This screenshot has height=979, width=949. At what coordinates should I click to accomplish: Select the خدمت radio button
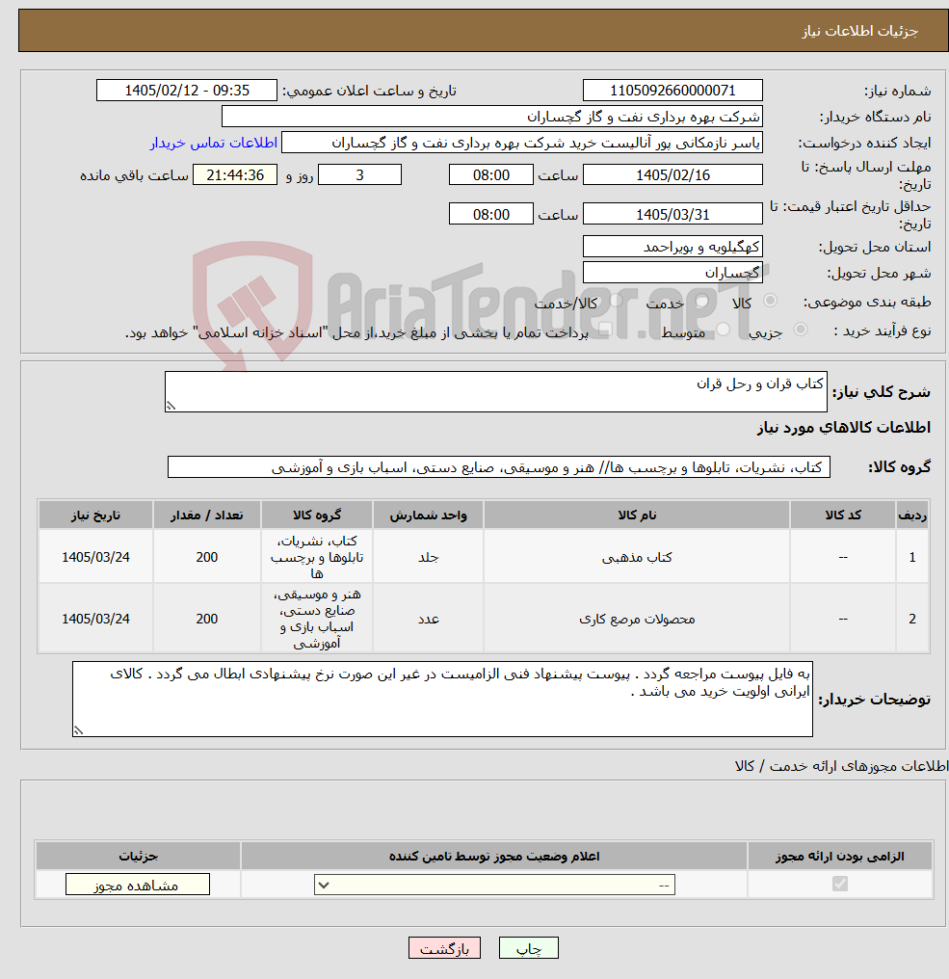tap(701, 301)
